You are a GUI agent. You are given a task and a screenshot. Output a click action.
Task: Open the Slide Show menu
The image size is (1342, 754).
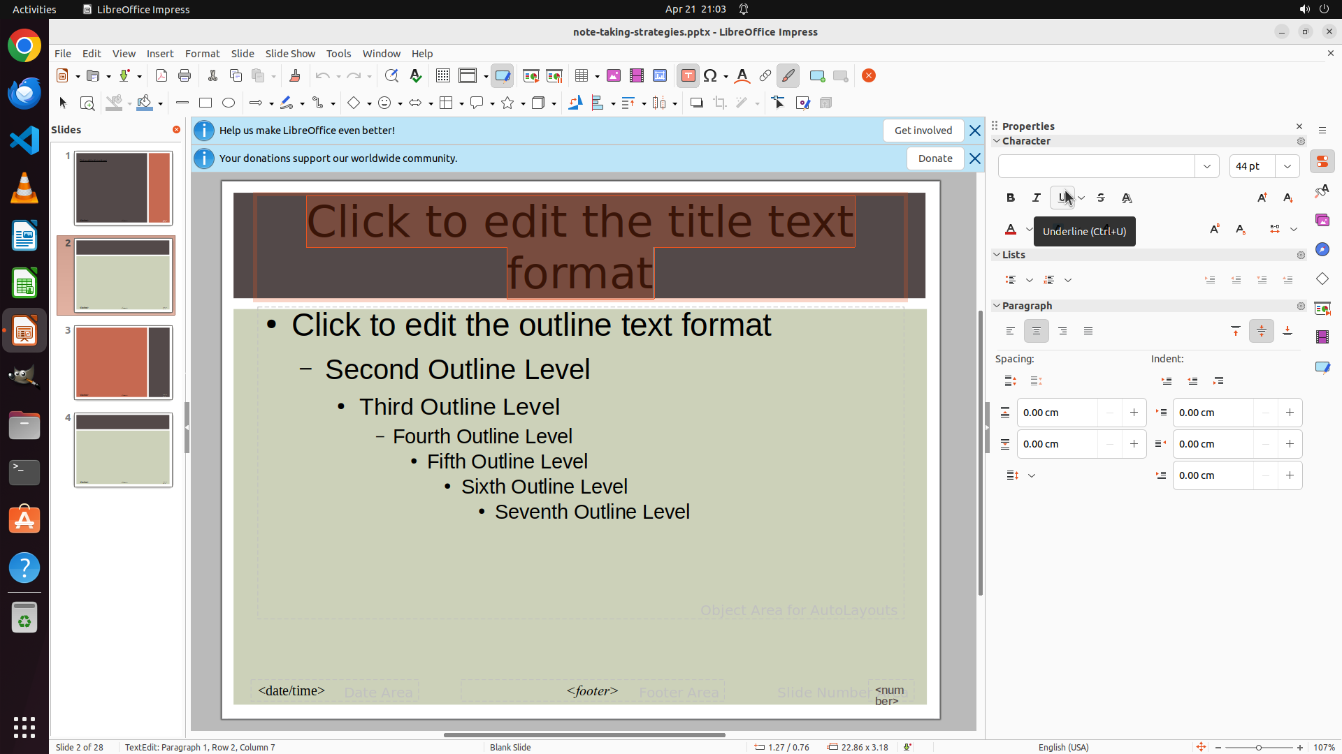(290, 54)
